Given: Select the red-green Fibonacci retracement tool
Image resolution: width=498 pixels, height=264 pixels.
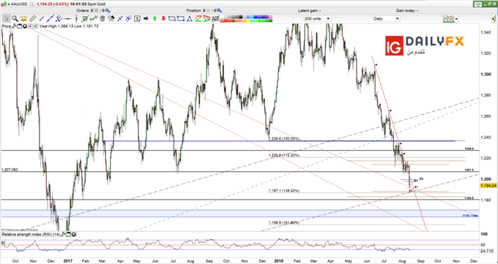Looking at the screenshot, I should [x=198, y=19].
